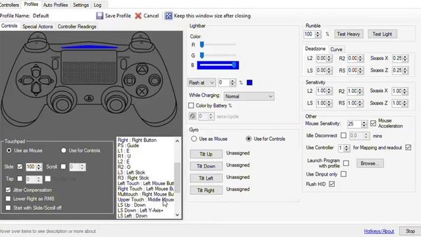Click the Triangle button on controller image
The image size is (421, 237).
tap(142, 69)
